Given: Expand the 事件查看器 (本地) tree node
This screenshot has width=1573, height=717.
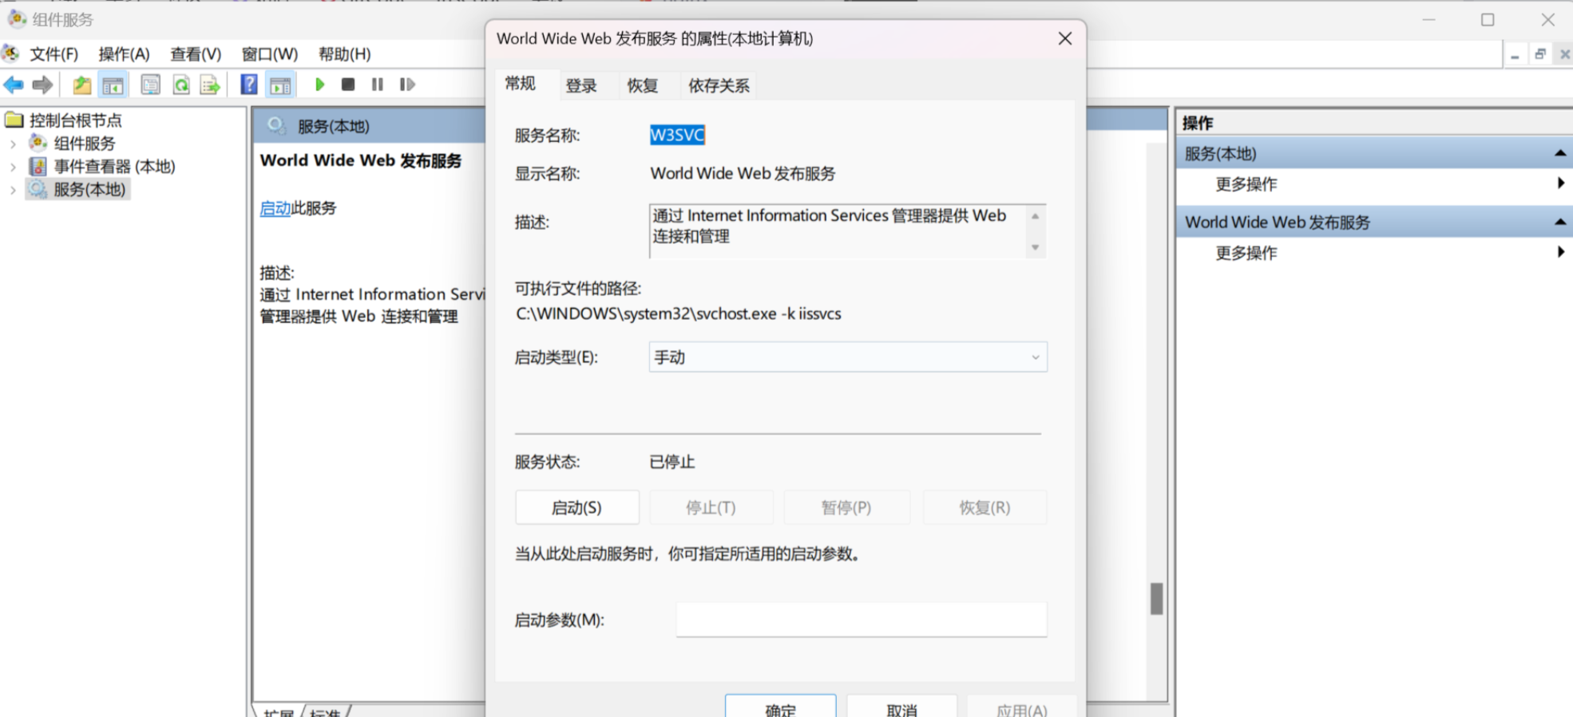Looking at the screenshot, I should coord(13,167).
